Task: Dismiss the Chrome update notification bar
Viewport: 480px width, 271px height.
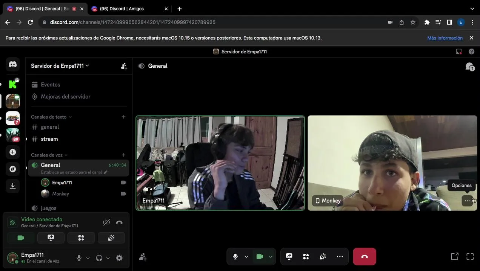Action: (x=471, y=38)
